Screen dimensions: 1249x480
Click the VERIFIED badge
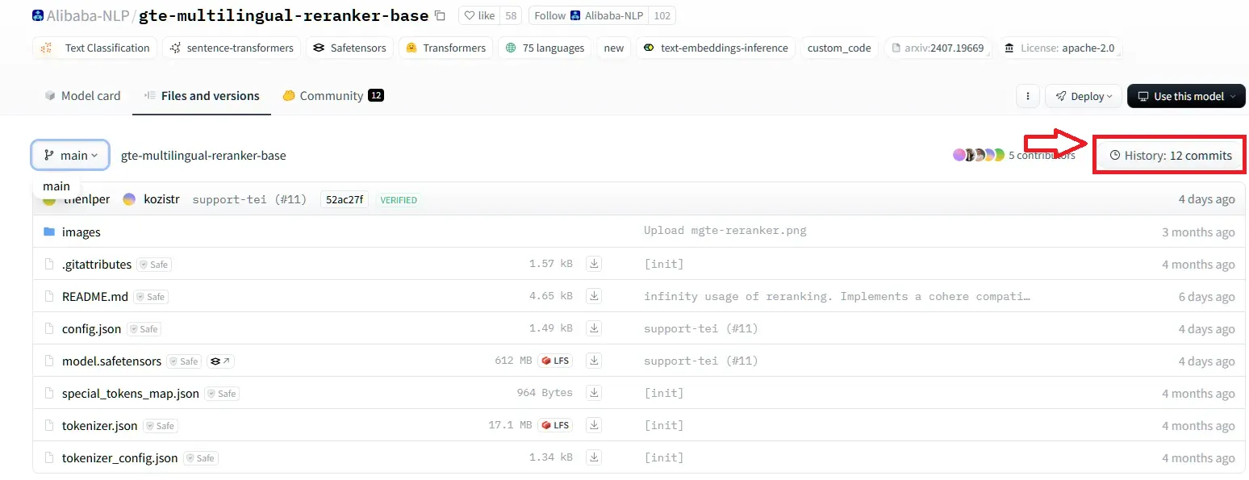pos(399,199)
